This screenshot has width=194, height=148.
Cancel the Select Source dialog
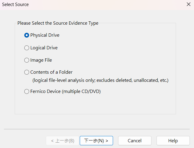(x=134, y=140)
